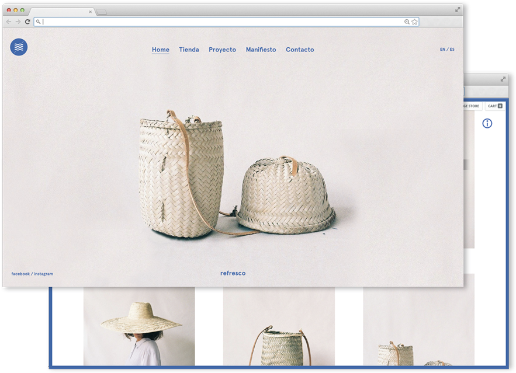Click the wave logo icon
The width and height of the screenshot is (516, 373).
(x=18, y=47)
